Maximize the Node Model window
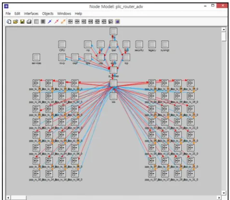Screen dimensions: 230x200 tap(213, 5)
